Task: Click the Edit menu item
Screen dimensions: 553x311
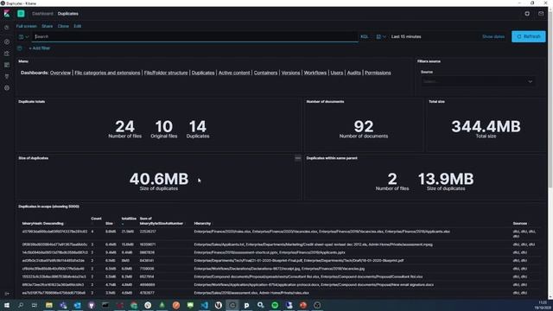Action: [x=77, y=26]
